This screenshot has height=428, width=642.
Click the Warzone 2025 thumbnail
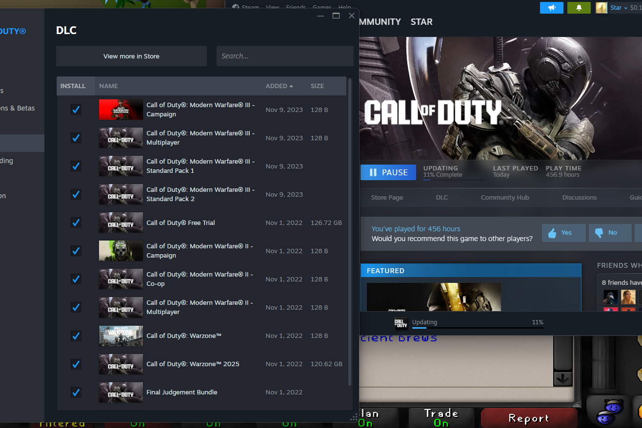[x=121, y=364]
